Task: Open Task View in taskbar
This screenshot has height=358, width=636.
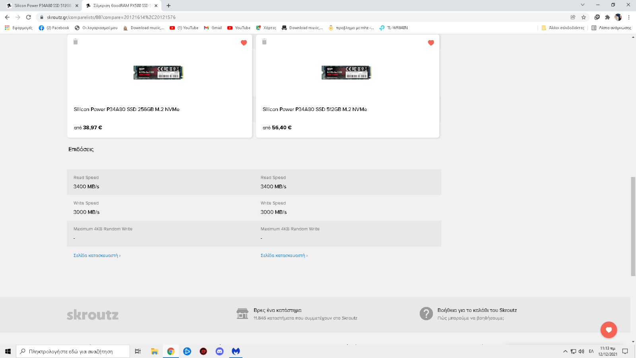Action: click(x=138, y=351)
